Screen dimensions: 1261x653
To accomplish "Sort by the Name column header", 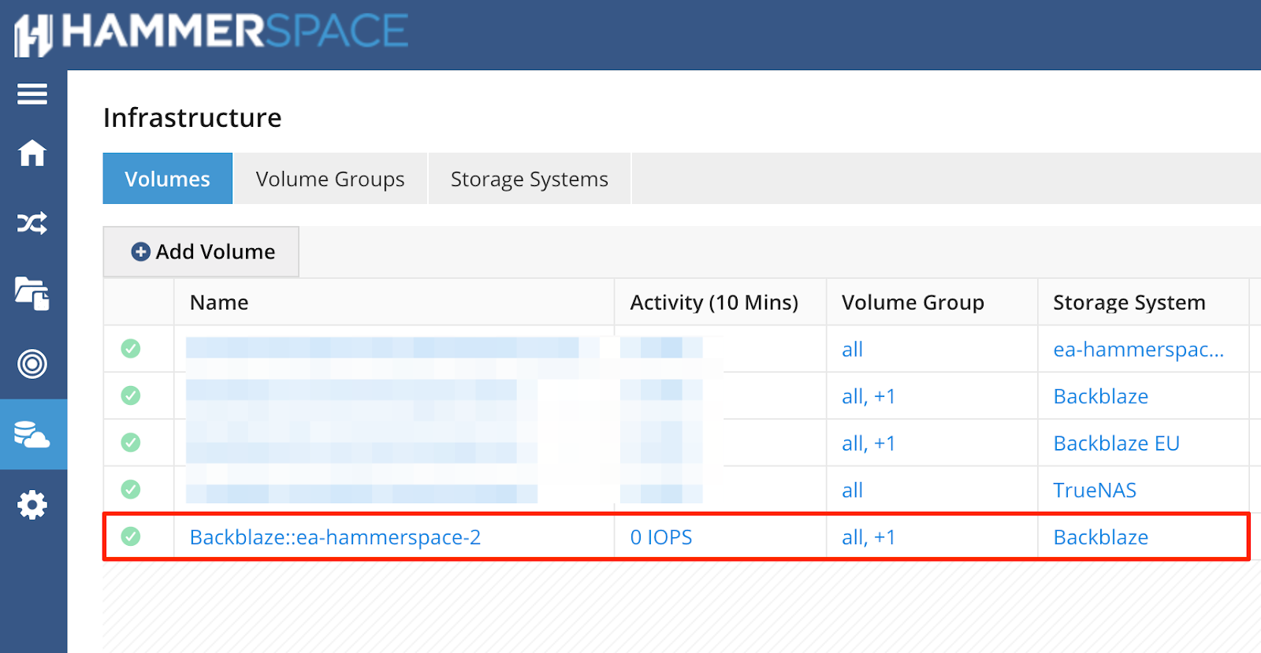I will coord(394,302).
